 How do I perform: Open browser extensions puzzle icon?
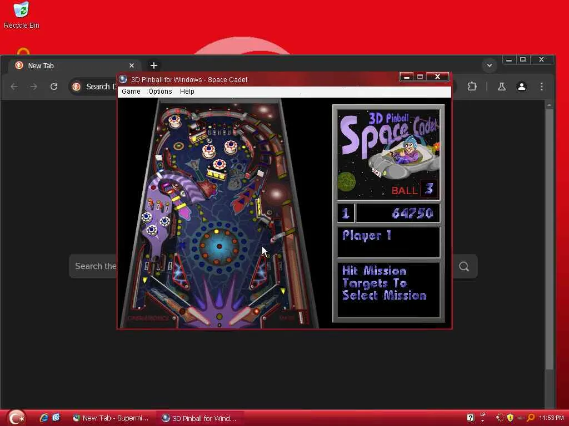[472, 87]
